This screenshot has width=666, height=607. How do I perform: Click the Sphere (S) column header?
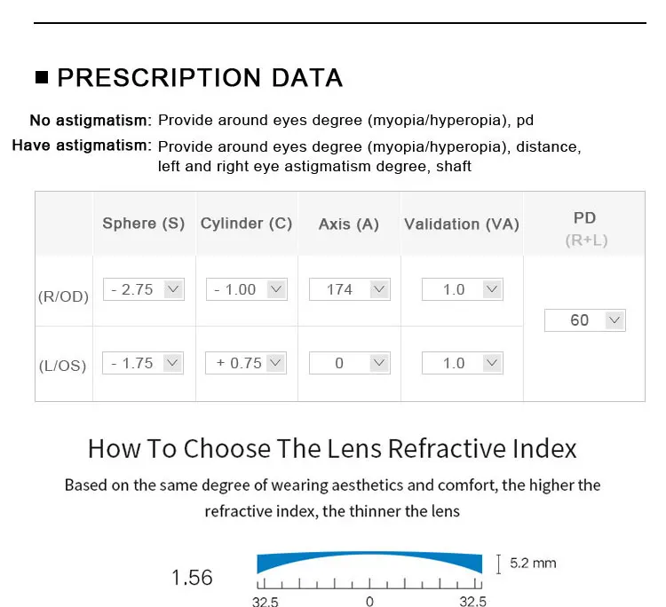point(144,224)
